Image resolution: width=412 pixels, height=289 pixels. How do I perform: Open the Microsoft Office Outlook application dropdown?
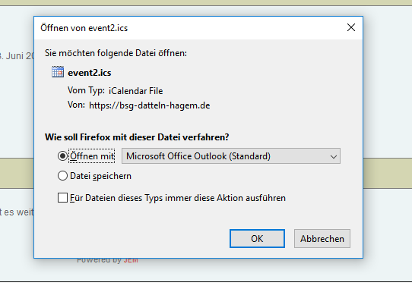coord(231,156)
